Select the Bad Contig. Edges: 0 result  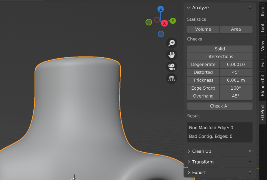pos(211,137)
